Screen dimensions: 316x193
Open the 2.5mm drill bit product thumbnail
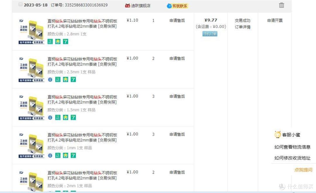[x=31, y=69]
